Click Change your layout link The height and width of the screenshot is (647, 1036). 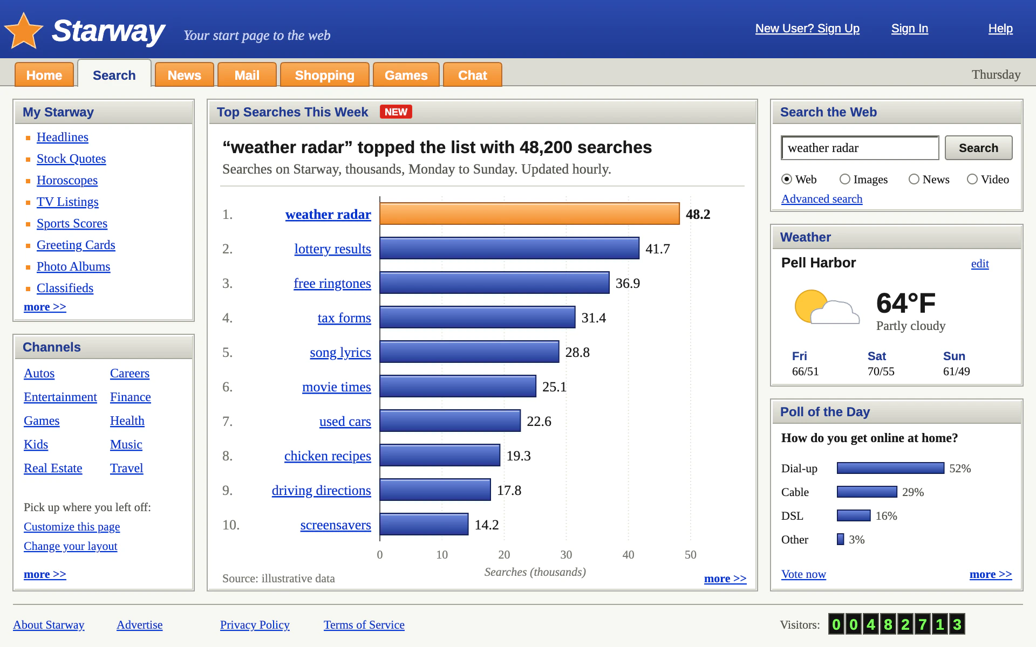coord(70,546)
